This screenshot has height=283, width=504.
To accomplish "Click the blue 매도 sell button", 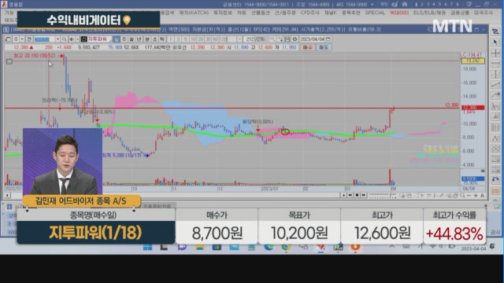I will pos(323,47).
